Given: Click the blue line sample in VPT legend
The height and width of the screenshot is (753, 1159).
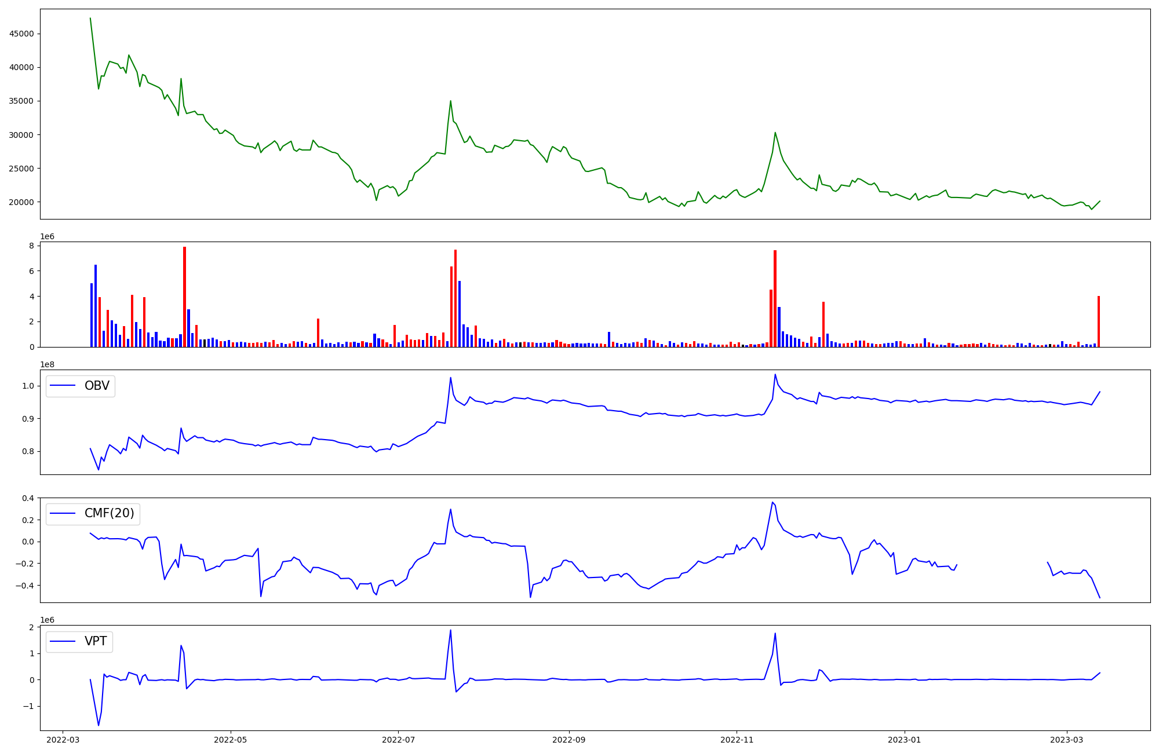Looking at the screenshot, I should pos(64,641).
